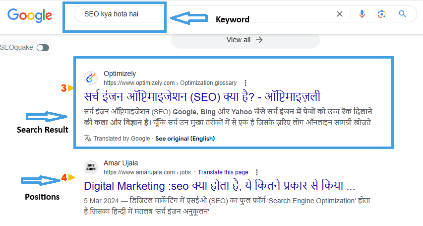Viewport: 423px width, 226px height.
Task: Expand the View all results button
Action: tap(244, 40)
